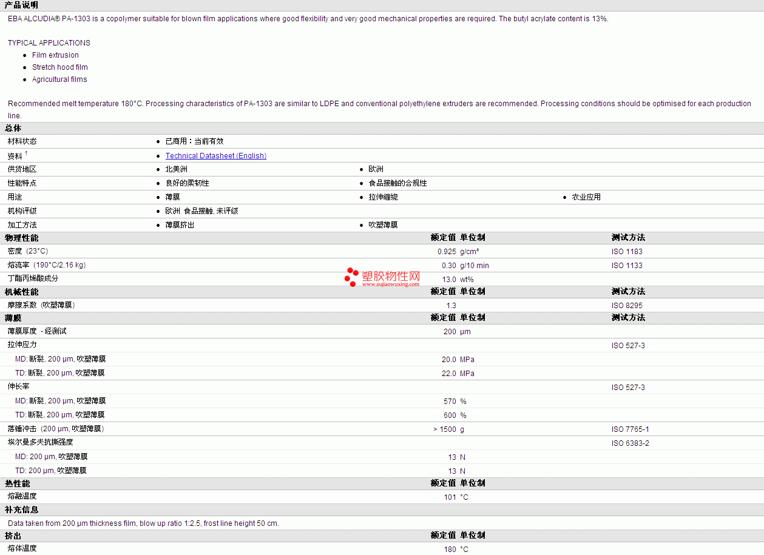Click the 22.0 MPa tensile value

click(458, 374)
